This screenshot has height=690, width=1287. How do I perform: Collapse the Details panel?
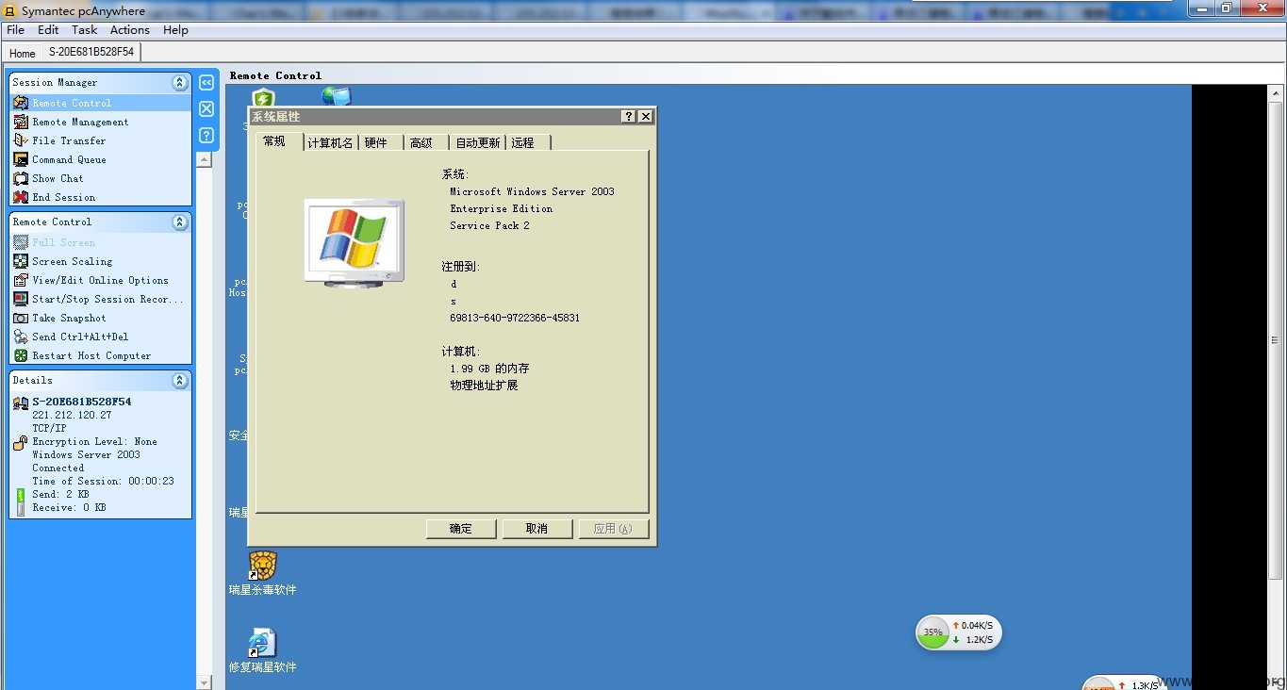pyautogui.click(x=179, y=381)
